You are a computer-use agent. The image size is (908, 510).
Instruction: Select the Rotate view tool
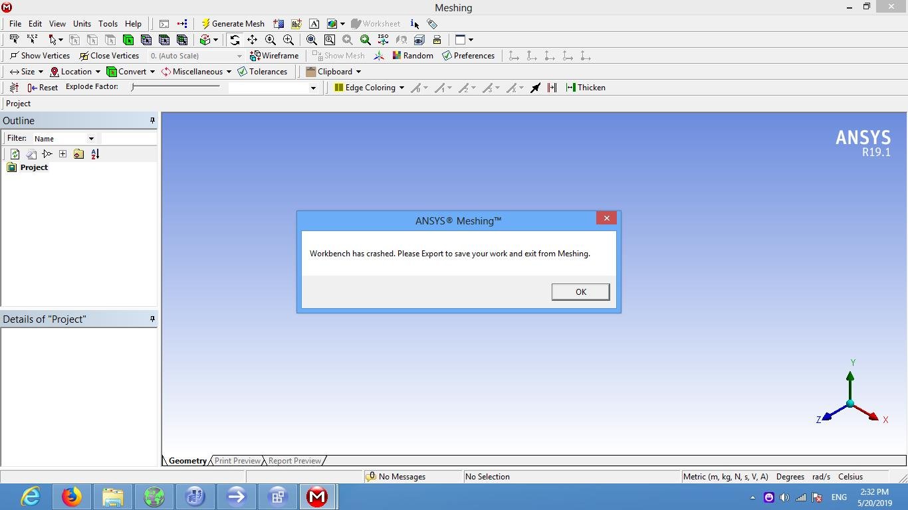[x=235, y=40]
